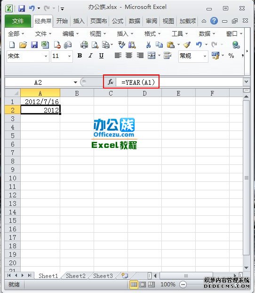255x293 pixels.
Task: Open the 公式 ribbon tab
Action: tap(118, 21)
